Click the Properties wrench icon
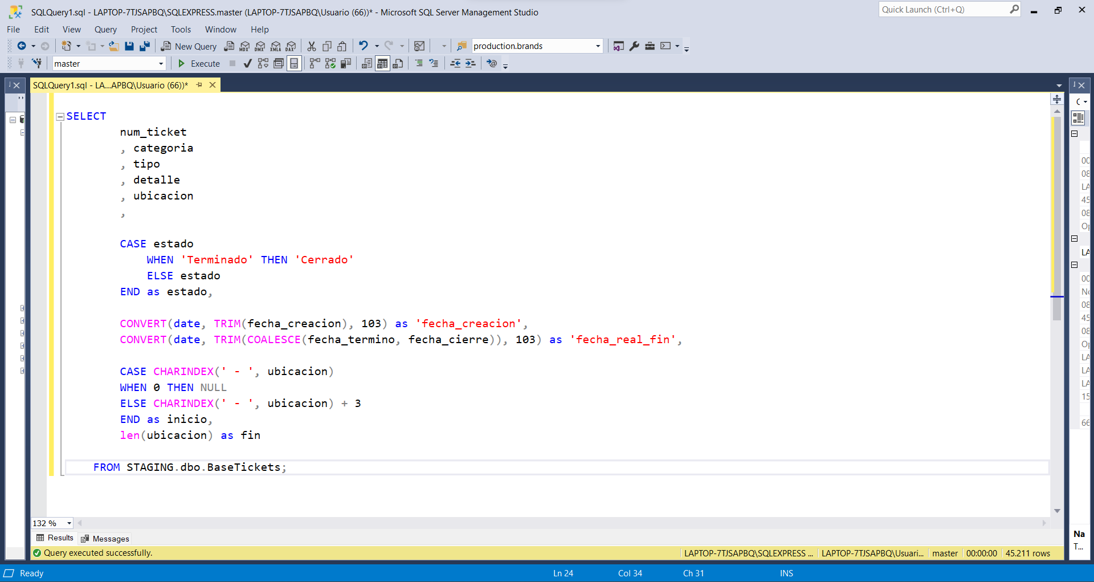Image resolution: width=1094 pixels, height=582 pixels. coord(634,46)
